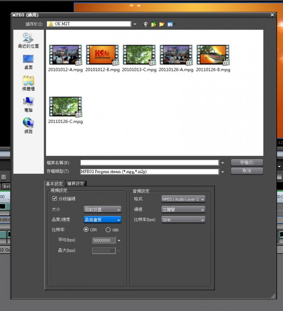Image resolution: width=283 pixels, height=311 pixels.
Task: Open the 平均(bps) bitrate dropdown arrow
Action: pyautogui.click(x=119, y=240)
